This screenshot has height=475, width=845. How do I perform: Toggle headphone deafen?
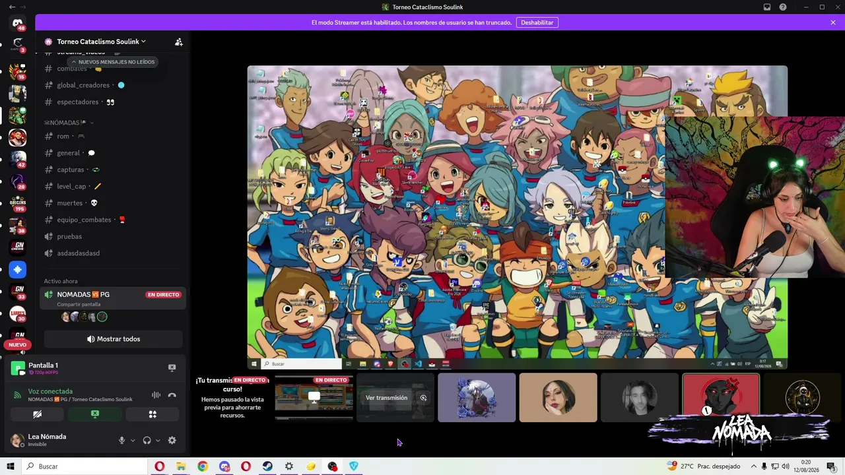click(147, 440)
